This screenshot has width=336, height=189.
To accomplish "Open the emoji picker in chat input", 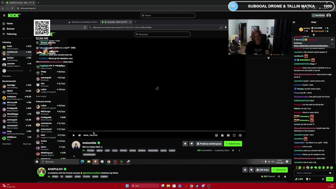I will pos(330,173).
